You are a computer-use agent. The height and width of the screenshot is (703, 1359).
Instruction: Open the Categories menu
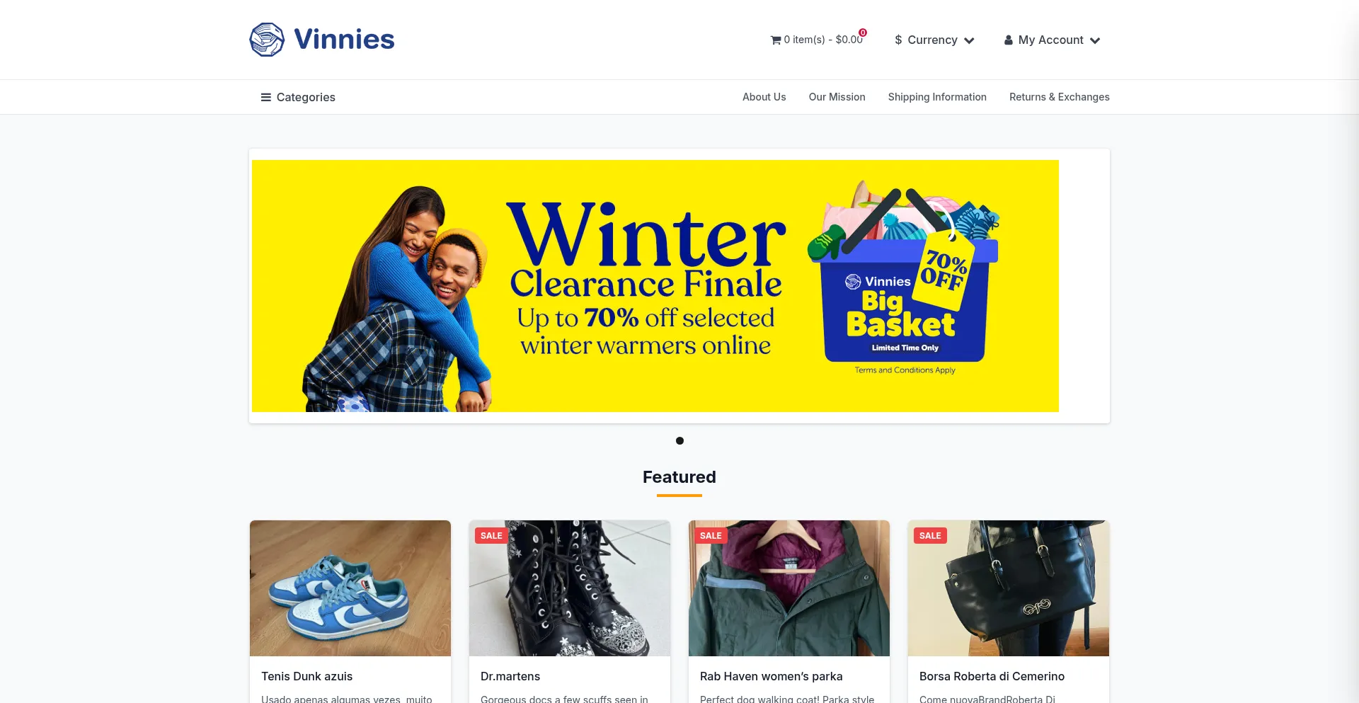(298, 97)
